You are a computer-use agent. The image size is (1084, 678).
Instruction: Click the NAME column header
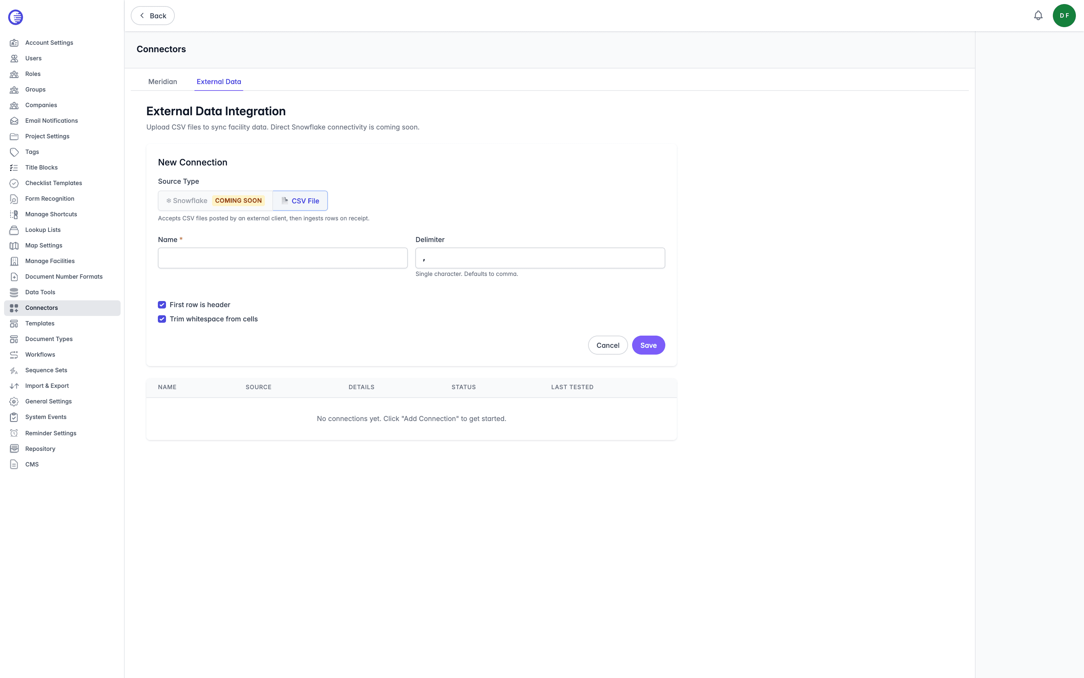pyautogui.click(x=167, y=387)
